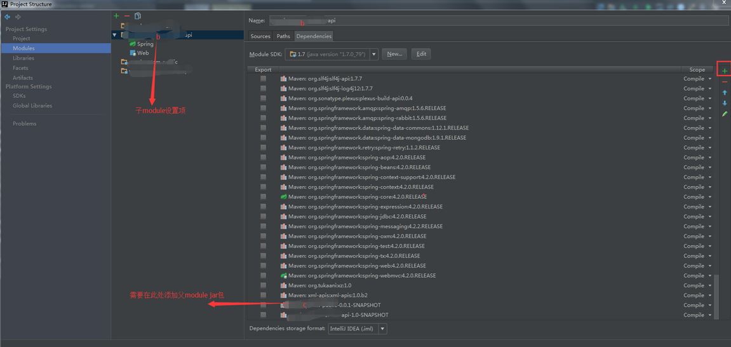The height and width of the screenshot is (347, 731).
Task: Select Libraries in Project Settings sidebar
Action: coord(23,58)
